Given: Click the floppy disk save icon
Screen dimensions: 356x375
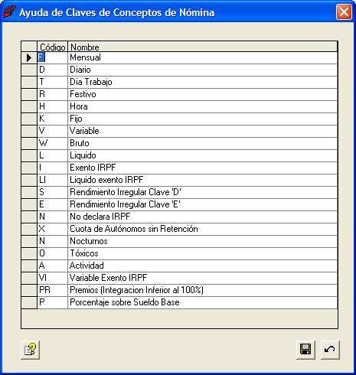Looking at the screenshot, I should pyautogui.click(x=305, y=350).
